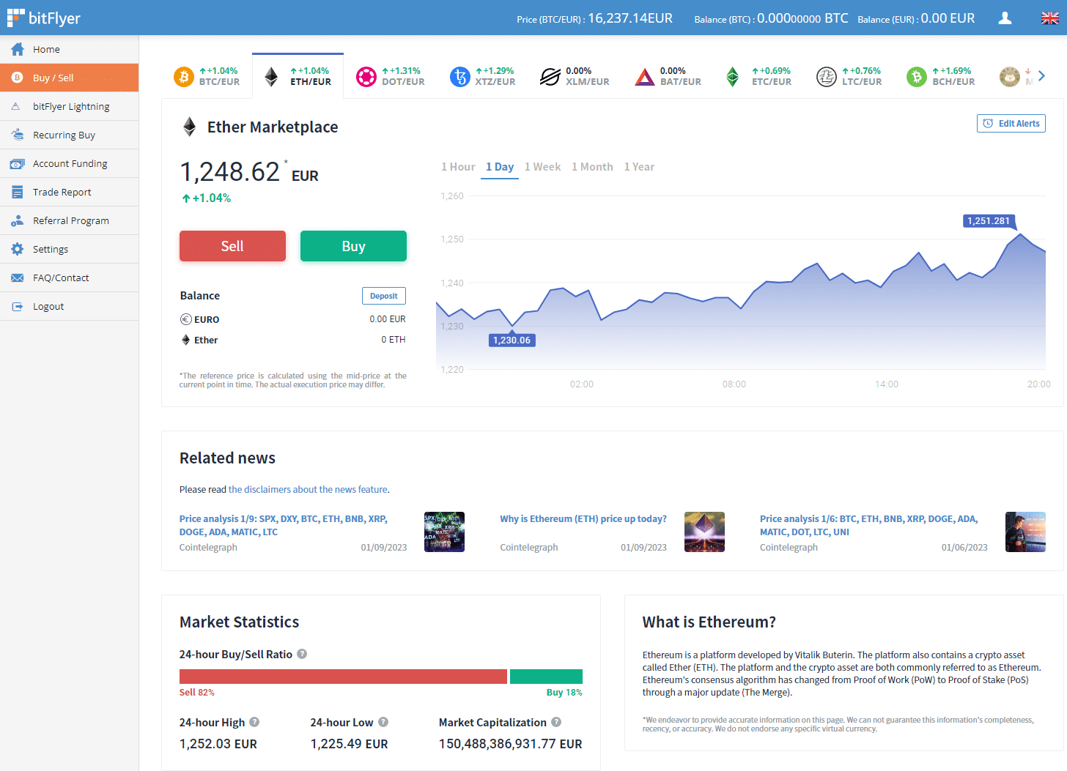Screen dimensions: 1067x771
Task: Show help for Market Capitalization
Action: click(x=556, y=722)
